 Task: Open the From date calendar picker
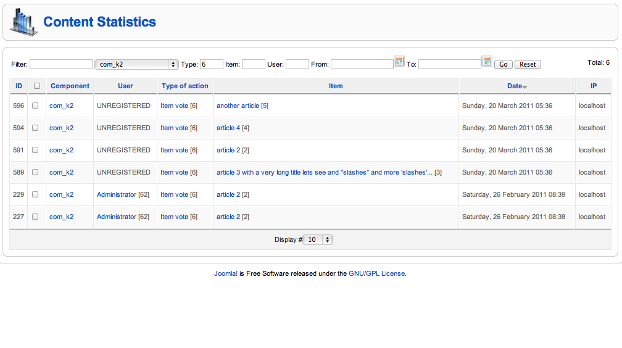[399, 61]
